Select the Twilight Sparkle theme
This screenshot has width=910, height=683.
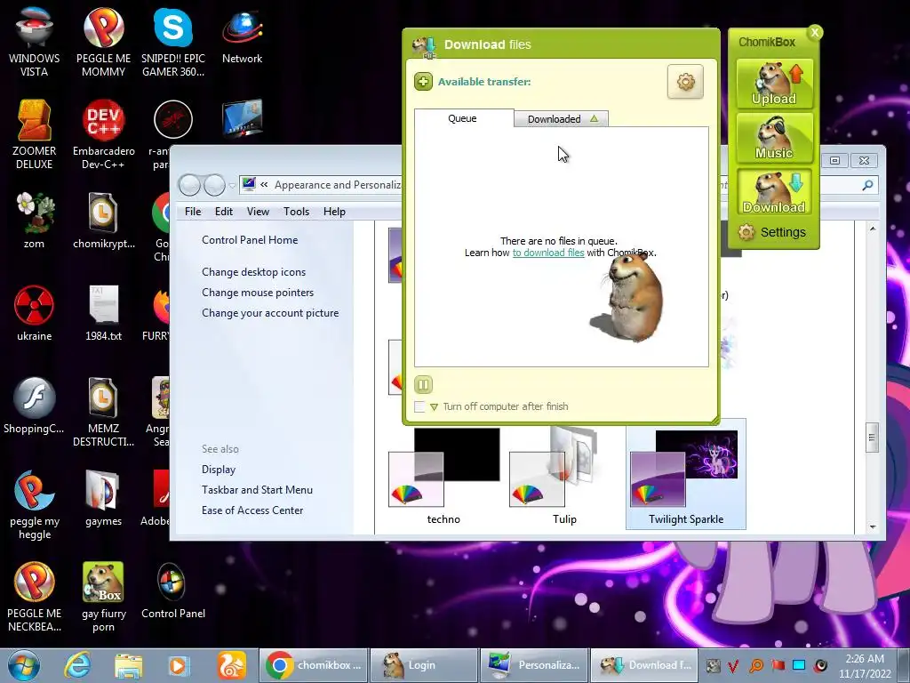coord(685,474)
